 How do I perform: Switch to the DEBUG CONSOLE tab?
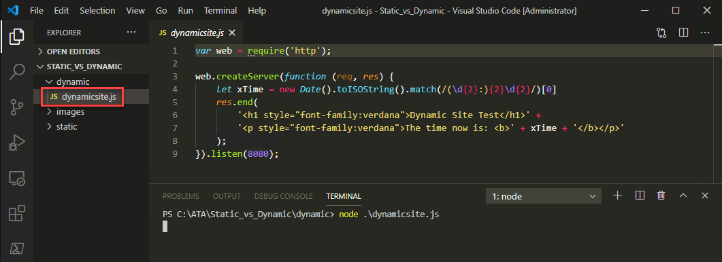(x=284, y=196)
